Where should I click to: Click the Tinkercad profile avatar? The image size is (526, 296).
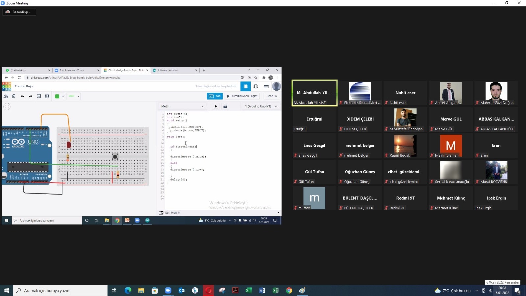[x=276, y=86]
